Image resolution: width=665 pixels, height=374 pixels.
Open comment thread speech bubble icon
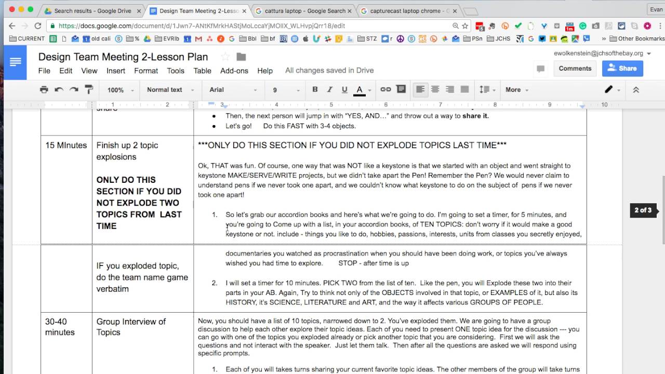[540, 69]
